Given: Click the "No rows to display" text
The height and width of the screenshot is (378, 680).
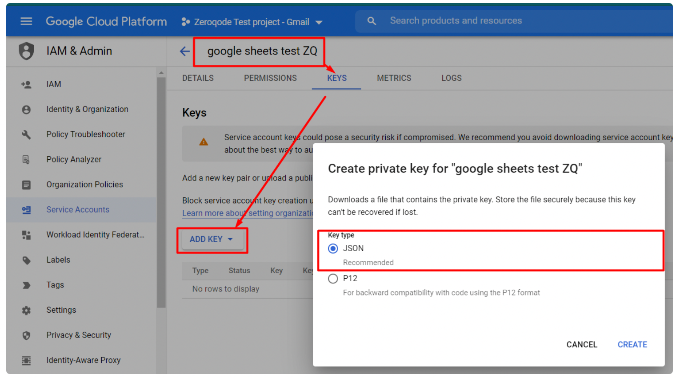Looking at the screenshot, I should click(226, 289).
